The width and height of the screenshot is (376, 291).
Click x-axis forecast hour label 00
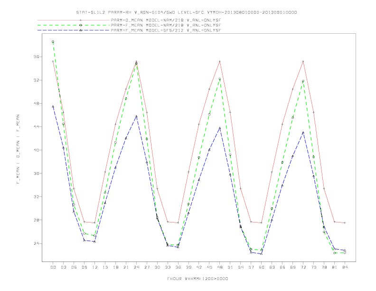(53, 267)
